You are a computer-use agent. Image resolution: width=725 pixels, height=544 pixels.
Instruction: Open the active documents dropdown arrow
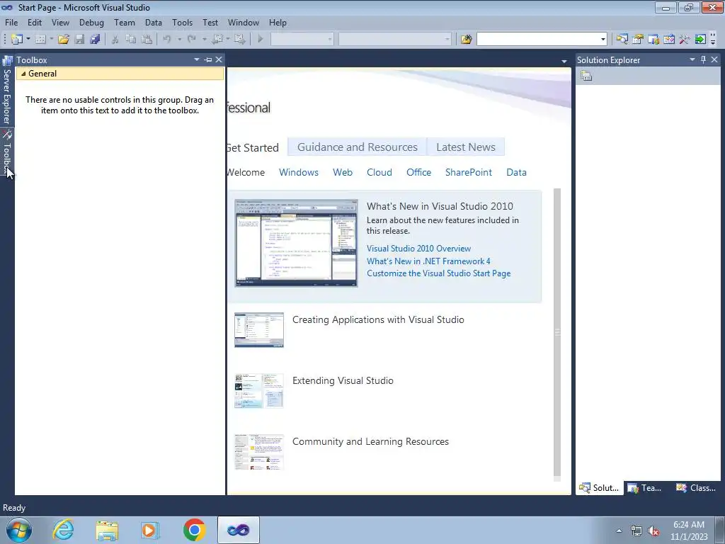point(564,61)
